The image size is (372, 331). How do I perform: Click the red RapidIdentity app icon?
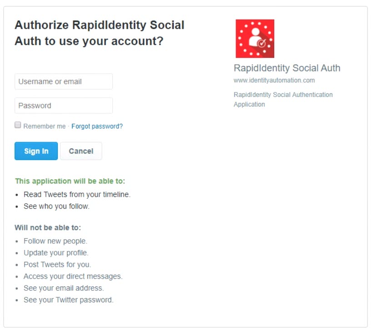coord(255,39)
